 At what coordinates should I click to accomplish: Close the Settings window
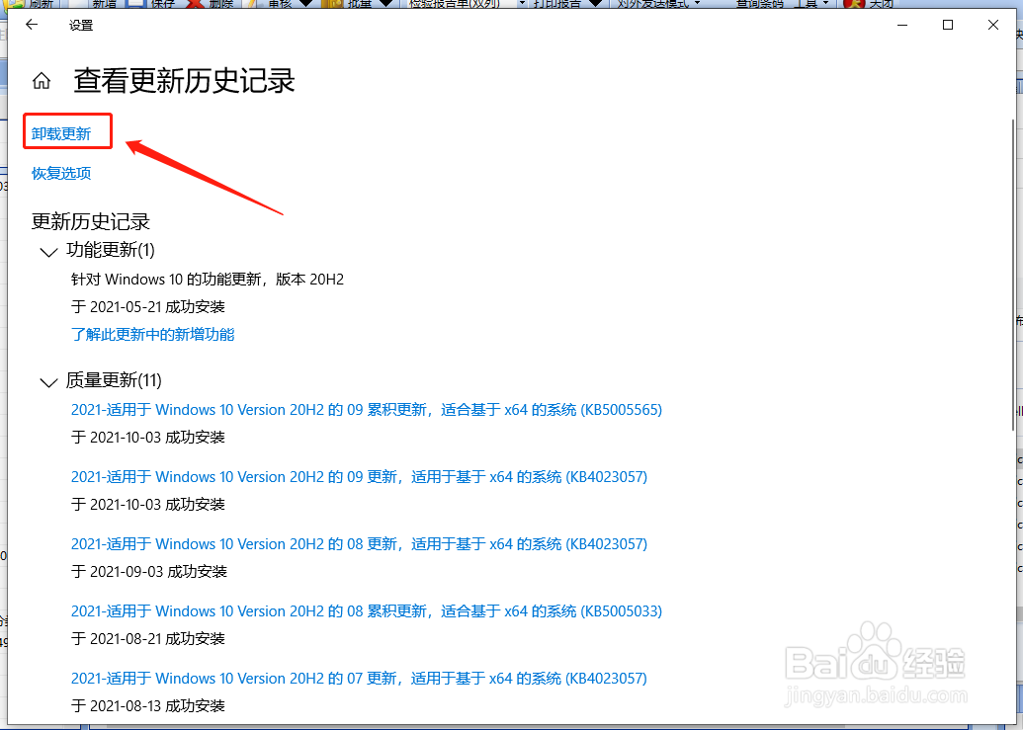(x=993, y=25)
